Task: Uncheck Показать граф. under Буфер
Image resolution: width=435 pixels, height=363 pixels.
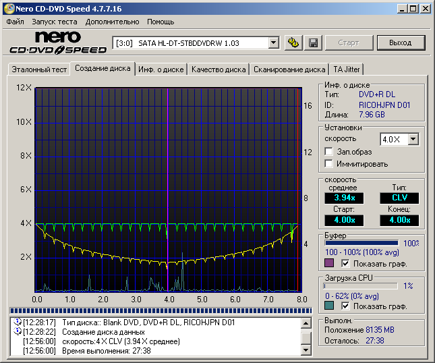Action: (x=346, y=263)
